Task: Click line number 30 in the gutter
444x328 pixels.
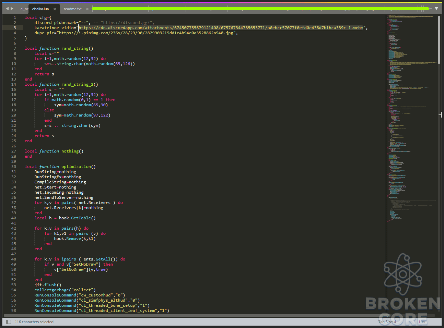Action: point(14,167)
